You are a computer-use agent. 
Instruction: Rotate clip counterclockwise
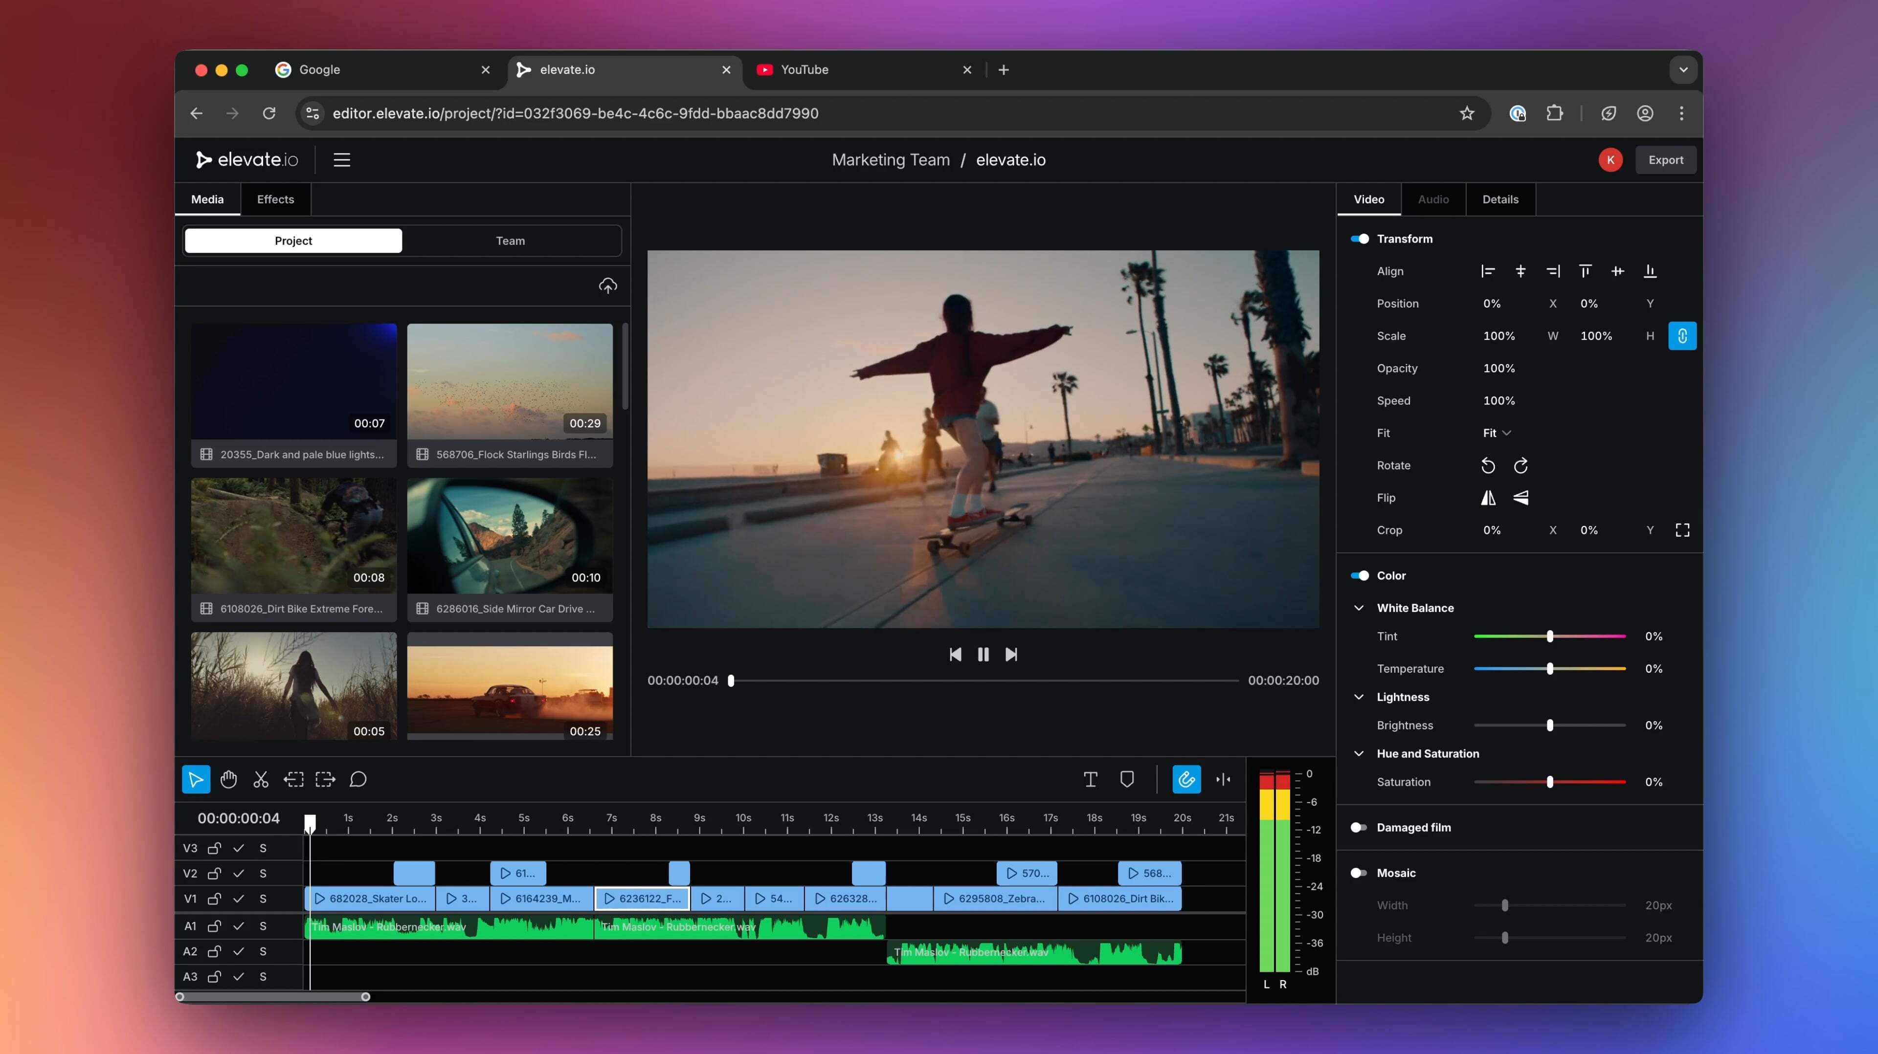pos(1488,466)
